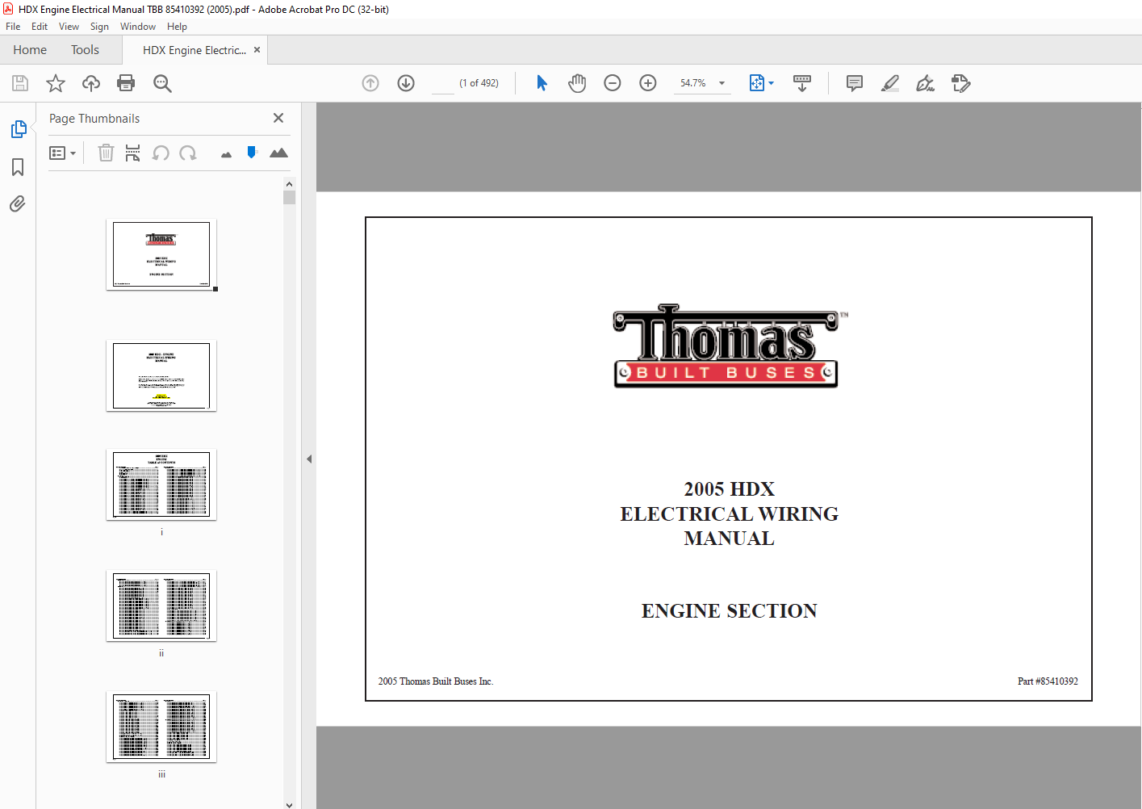Adjust the thumbnail size slider handle
Image resolution: width=1142 pixels, height=809 pixels.
[252, 152]
